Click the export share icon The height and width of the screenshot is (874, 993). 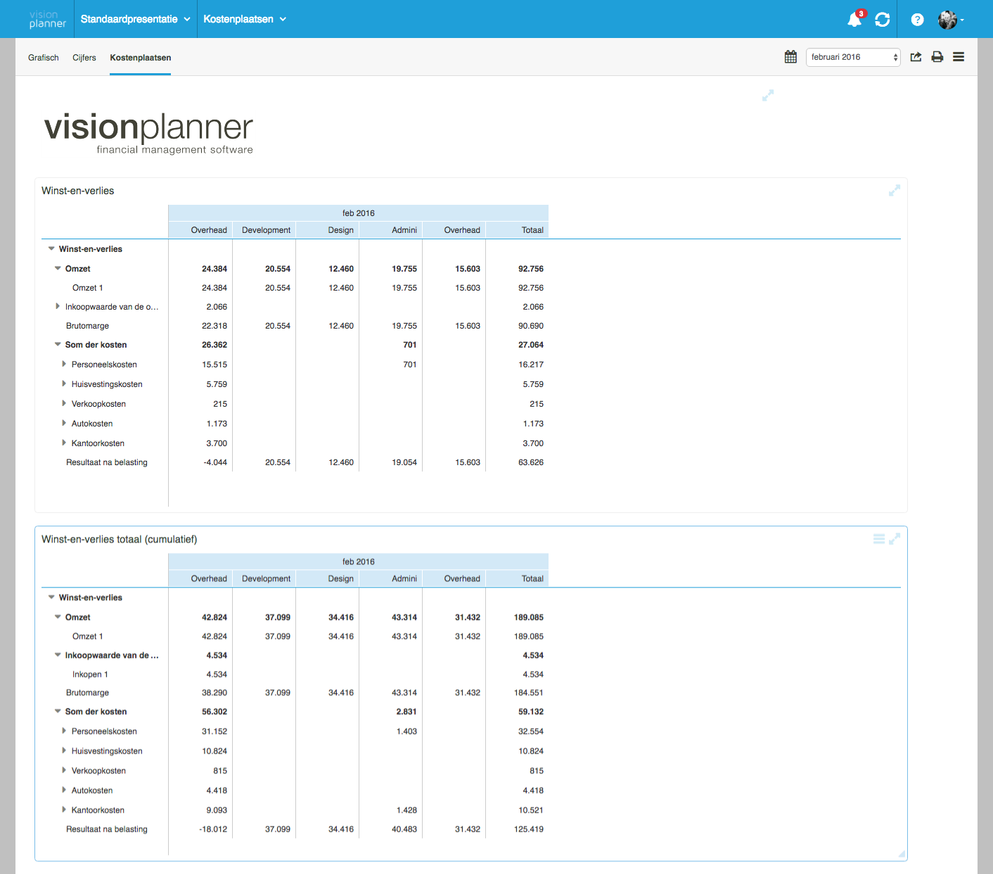[x=916, y=57]
